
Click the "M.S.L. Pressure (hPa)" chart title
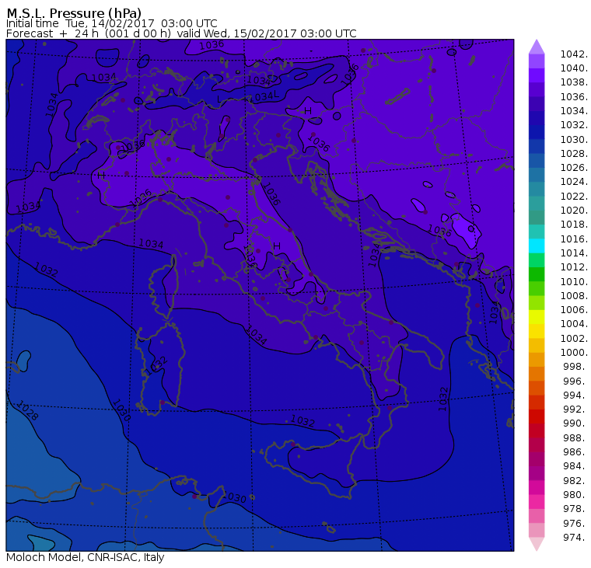pyautogui.click(x=74, y=13)
